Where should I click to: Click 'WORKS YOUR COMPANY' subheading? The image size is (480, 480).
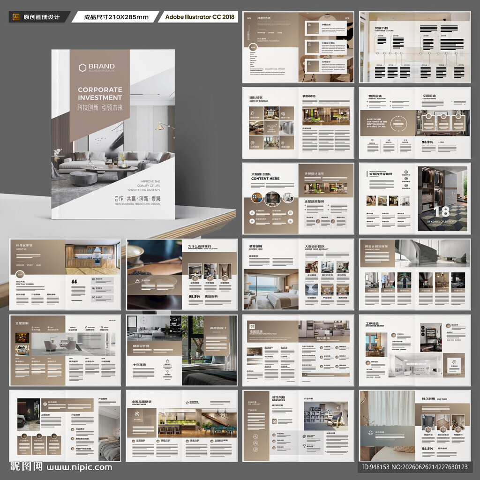[316, 249]
